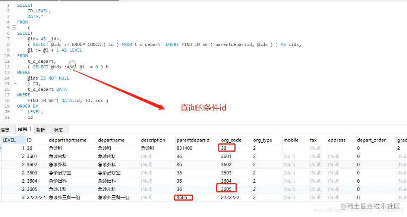Click the LEVEL column header
407x217 pixels.
coord(13,140)
